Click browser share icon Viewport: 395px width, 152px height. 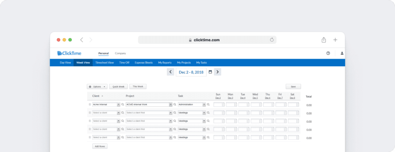324,40
